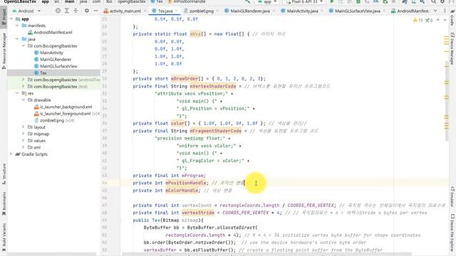
Task: Open Structure side panel
Action: (x=4, y=174)
